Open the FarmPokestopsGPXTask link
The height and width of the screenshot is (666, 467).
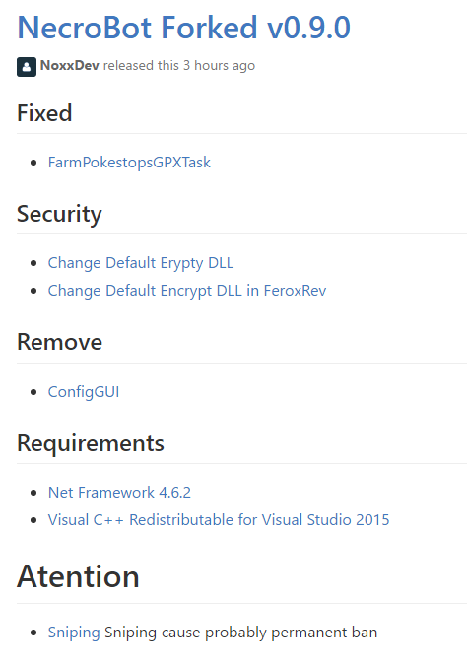click(x=129, y=163)
